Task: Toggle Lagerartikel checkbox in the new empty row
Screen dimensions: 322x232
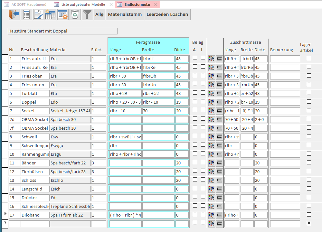Action: [309, 223]
